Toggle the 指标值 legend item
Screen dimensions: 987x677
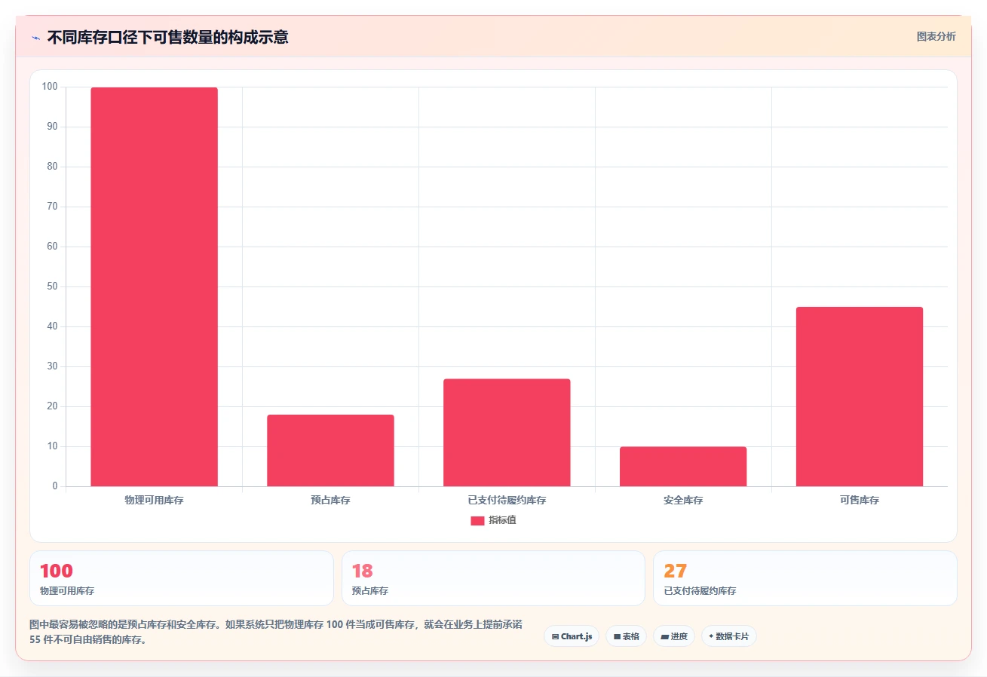click(493, 520)
